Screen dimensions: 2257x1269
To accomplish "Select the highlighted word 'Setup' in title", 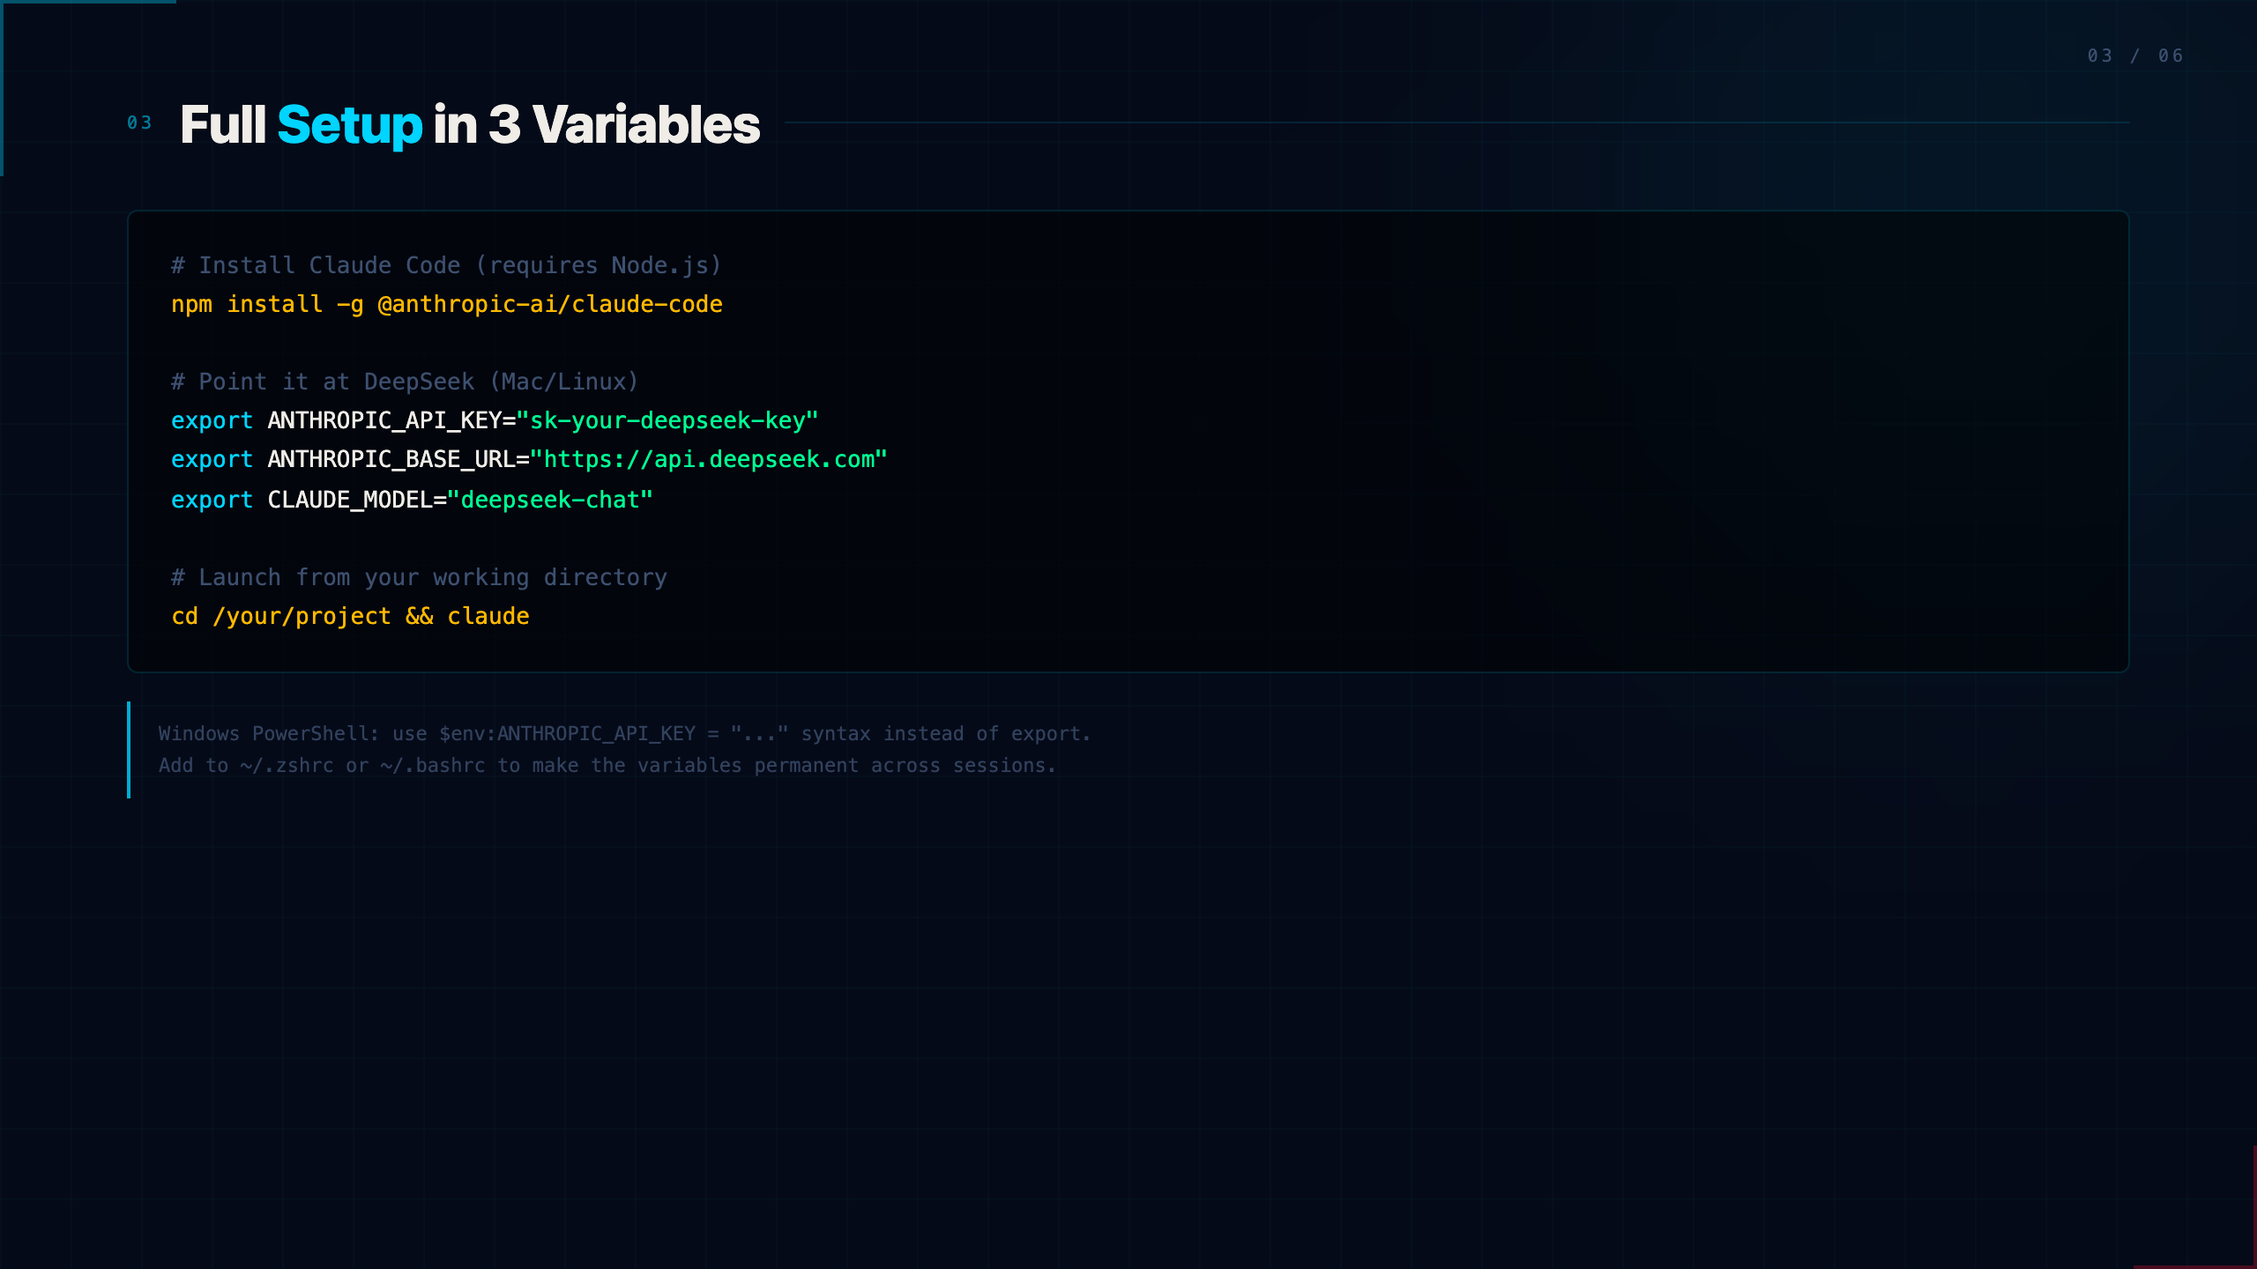I will point(350,126).
